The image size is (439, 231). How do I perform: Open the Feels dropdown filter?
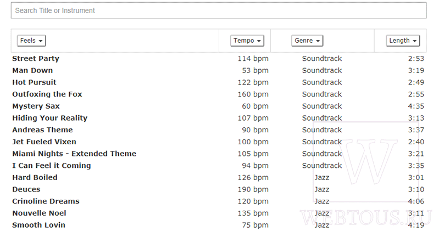tap(31, 41)
